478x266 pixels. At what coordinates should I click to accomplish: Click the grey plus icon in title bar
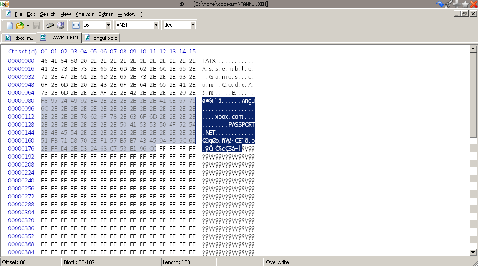point(456,4)
